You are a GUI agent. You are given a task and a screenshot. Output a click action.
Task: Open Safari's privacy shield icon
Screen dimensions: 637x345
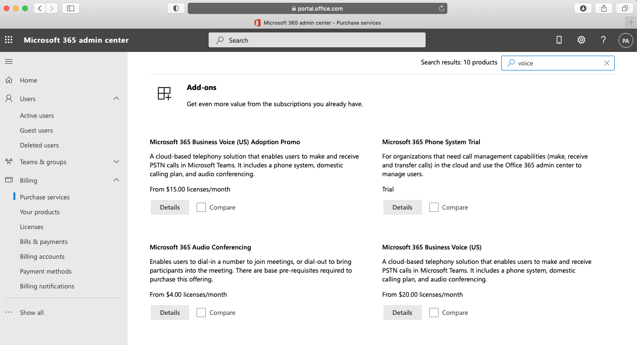[175, 8]
